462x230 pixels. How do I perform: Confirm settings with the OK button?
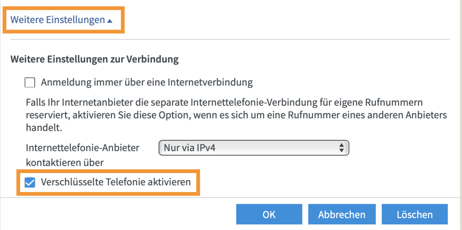pos(269,214)
